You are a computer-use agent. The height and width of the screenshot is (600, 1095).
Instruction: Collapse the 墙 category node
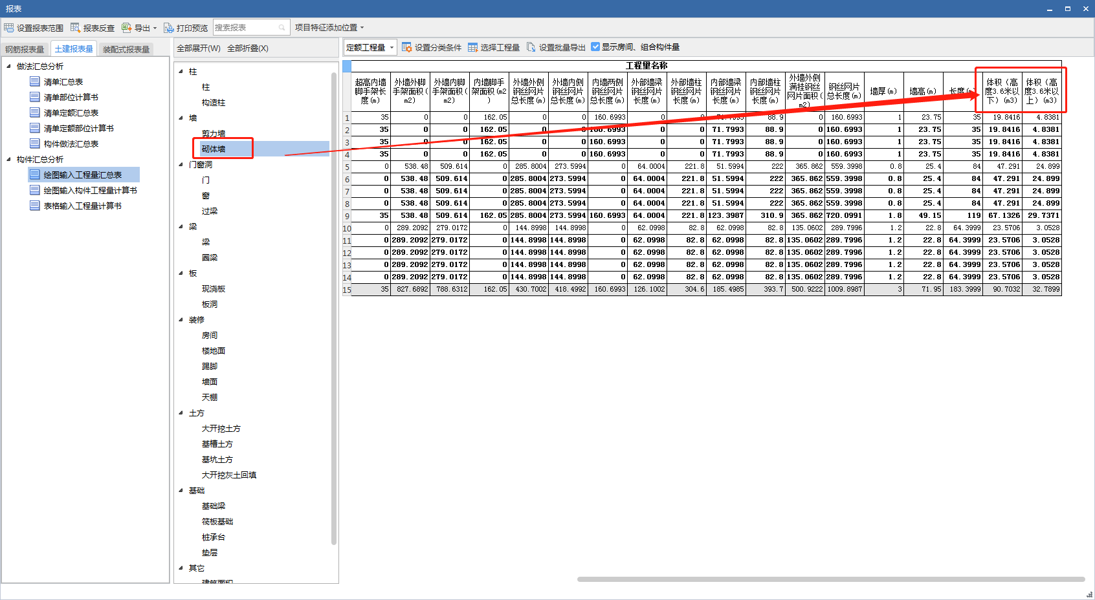pyautogui.click(x=181, y=118)
